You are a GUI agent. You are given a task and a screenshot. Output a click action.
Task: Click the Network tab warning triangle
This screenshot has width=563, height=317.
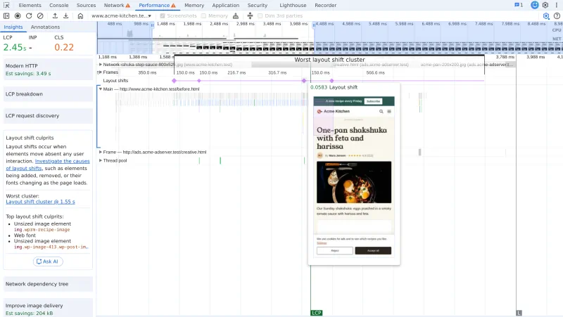[x=128, y=6]
